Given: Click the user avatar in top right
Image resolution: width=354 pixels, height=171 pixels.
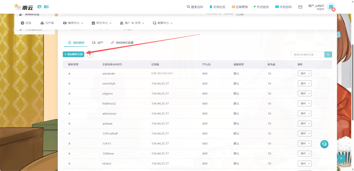Looking at the screenshot, I should point(331,7).
